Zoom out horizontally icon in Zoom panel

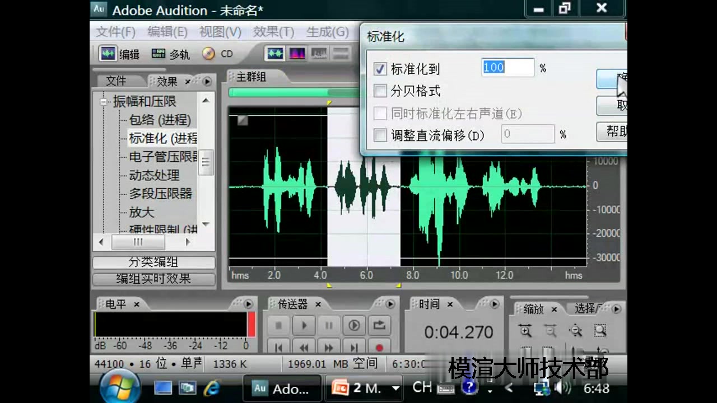[551, 331]
